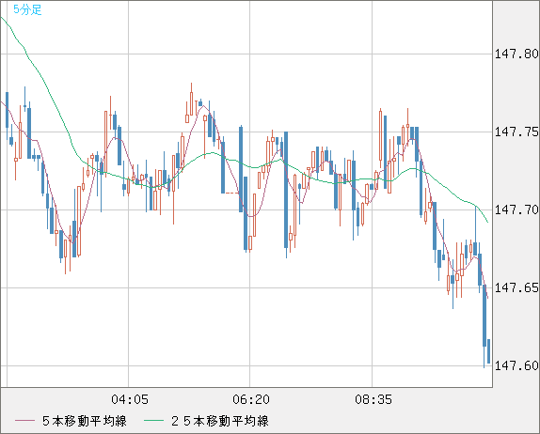Click the 147.60 price axis label
Screen dimensions: 540x434
point(516,365)
